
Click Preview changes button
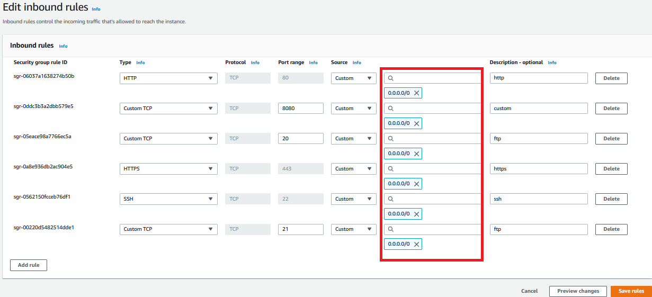point(578,291)
